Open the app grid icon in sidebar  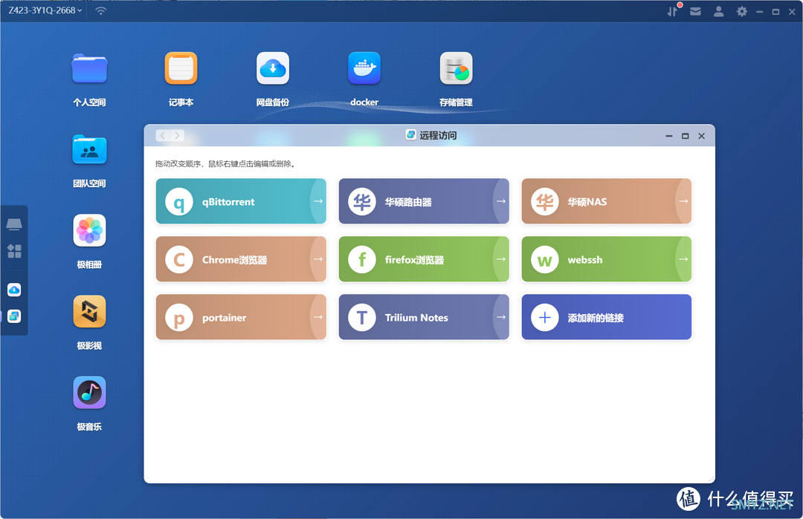[x=14, y=251]
